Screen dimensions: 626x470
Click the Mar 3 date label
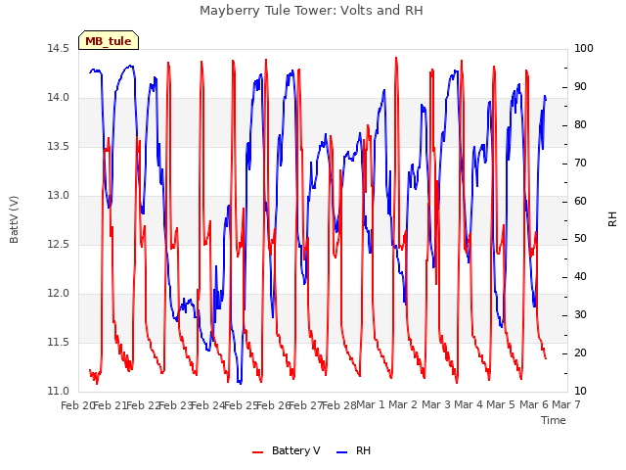coord(436,404)
